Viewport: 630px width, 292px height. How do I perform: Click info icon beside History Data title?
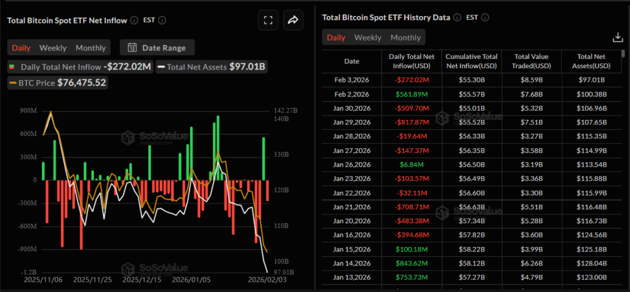tap(456, 17)
